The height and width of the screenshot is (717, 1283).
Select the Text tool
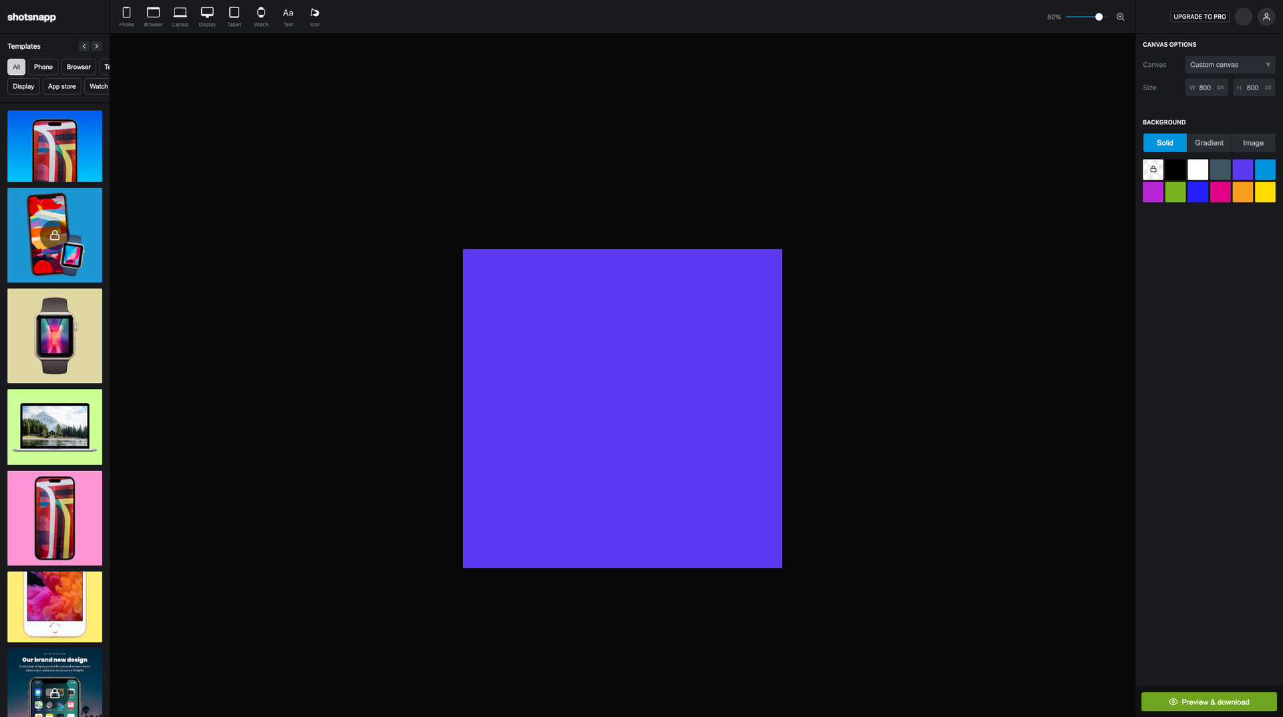pos(288,16)
